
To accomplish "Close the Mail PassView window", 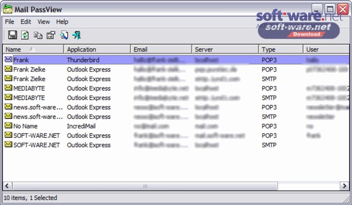I will point(343,9).
